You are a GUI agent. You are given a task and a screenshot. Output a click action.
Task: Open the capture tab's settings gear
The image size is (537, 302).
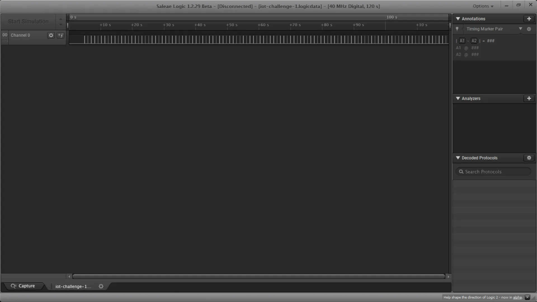point(101,286)
